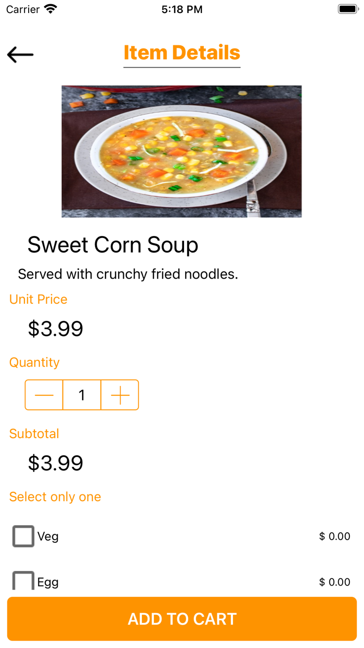Tap the battery icon in status bar
Viewport: 364px width, 648px height.
pos(347,9)
